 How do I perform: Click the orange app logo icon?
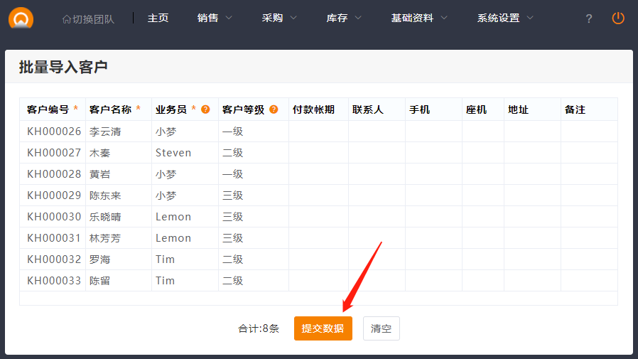[x=21, y=18]
